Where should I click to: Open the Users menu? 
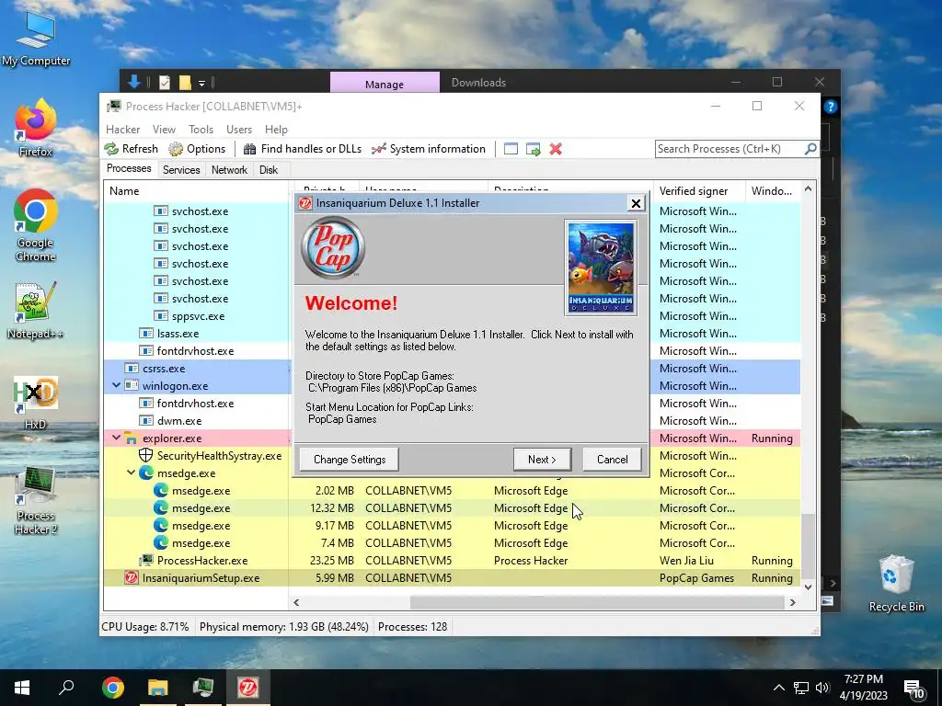point(238,129)
